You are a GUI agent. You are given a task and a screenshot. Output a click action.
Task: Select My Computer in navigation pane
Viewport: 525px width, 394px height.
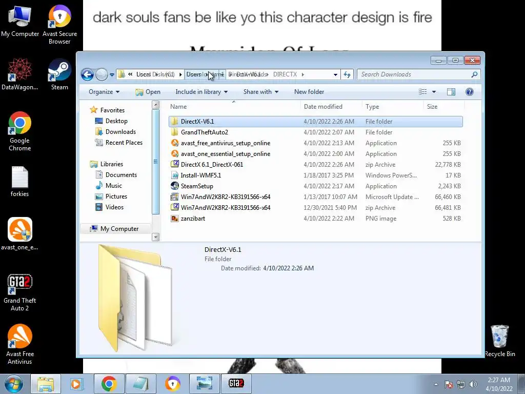(x=114, y=228)
